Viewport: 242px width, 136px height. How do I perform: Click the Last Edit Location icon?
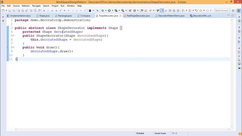pyautogui.click(x=197, y=11)
